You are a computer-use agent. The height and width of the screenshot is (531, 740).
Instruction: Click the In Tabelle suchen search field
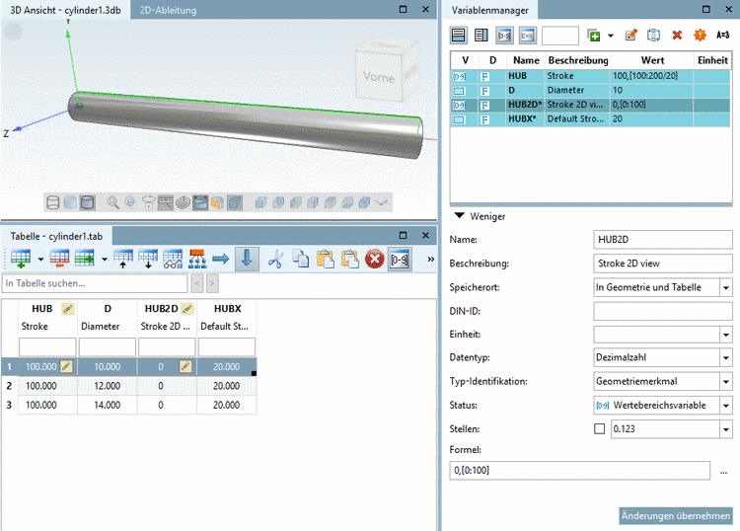pos(94,284)
